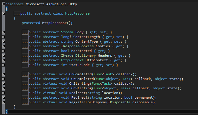Click collapsed ellipsis box before Headers line
Screen dimensions: 198x115
(25, 56)
